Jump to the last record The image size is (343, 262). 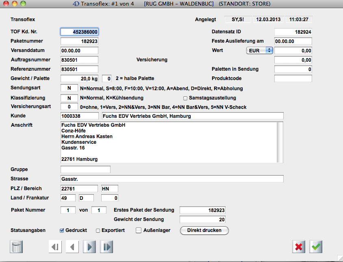pos(106,247)
